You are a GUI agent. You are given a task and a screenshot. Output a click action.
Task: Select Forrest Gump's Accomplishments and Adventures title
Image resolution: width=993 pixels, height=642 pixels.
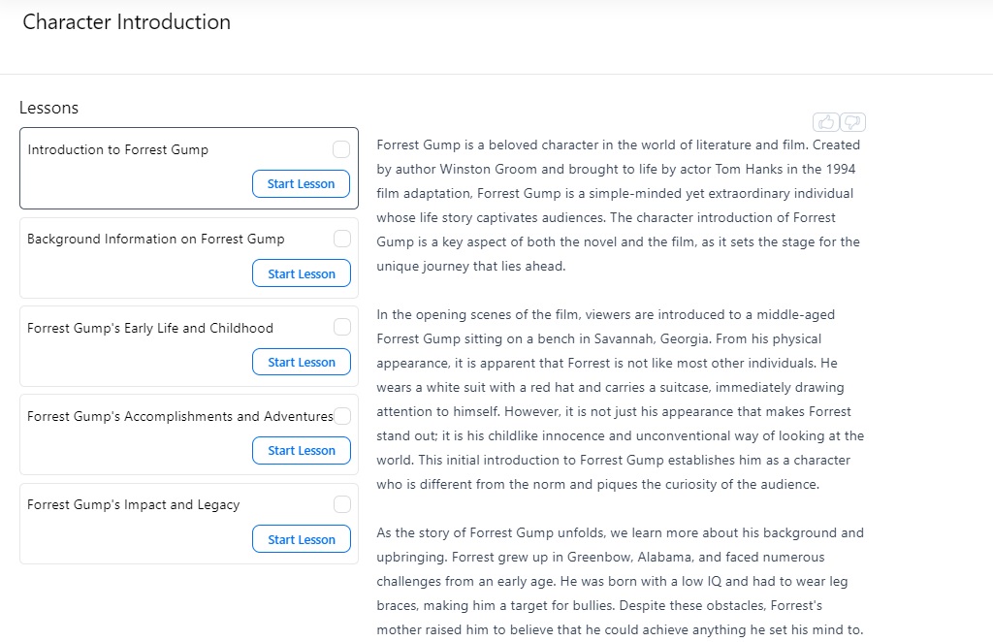click(180, 416)
